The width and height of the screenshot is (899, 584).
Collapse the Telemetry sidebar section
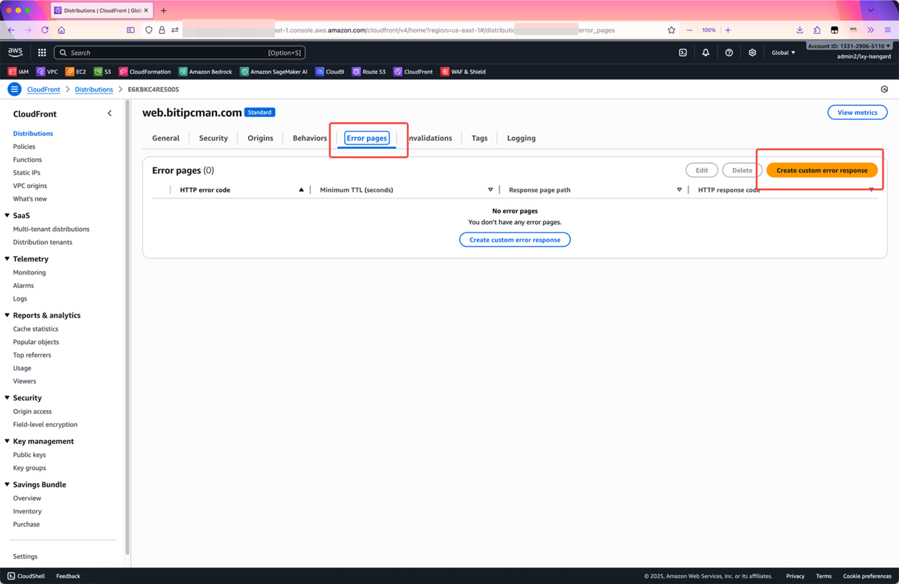point(7,259)
